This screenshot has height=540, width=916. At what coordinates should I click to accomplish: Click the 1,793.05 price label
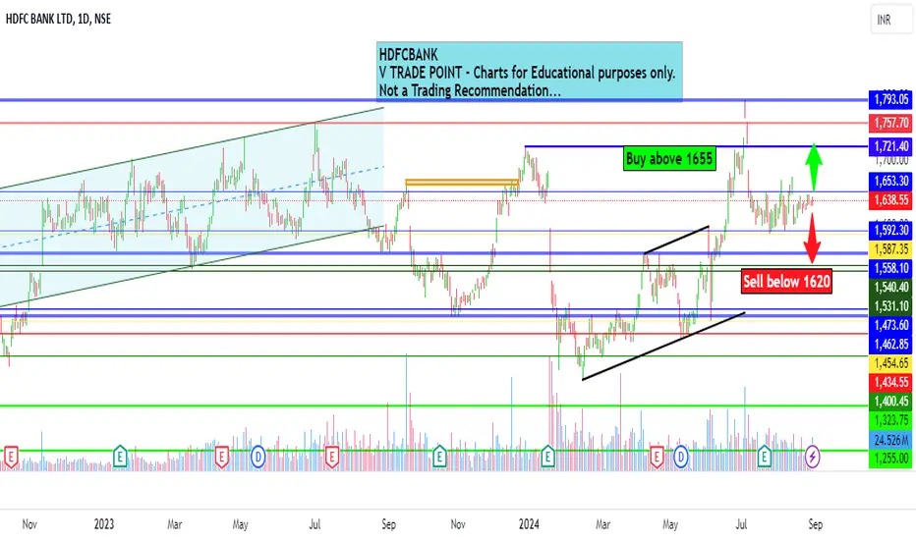point(890,99)
